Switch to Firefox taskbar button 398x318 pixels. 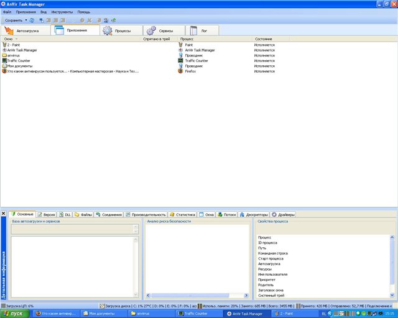tap(56, 314)
